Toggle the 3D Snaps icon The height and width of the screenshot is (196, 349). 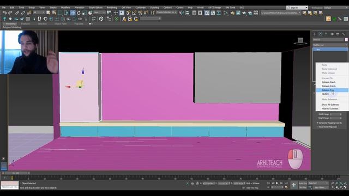tap(128, 13)
